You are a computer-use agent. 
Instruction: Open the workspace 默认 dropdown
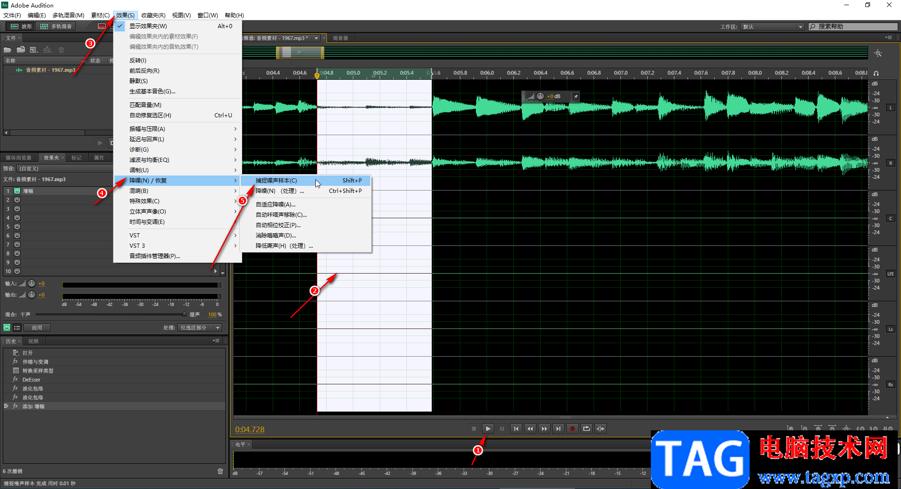773,27
